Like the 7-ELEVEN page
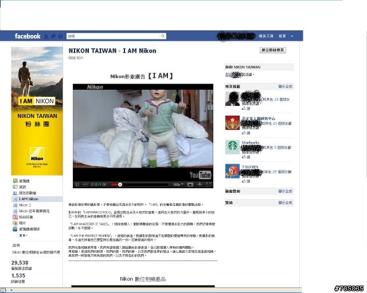The width and height of the screenshot is (367, 293). pos(246,181)
